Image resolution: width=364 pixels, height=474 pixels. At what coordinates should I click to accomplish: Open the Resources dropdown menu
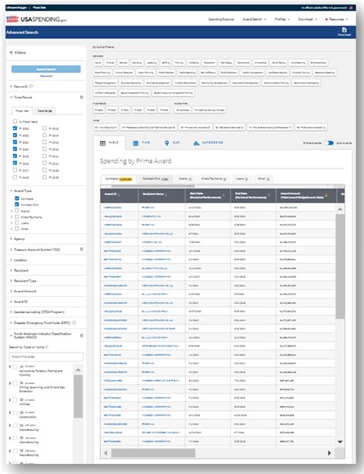[x=336, y=19]
